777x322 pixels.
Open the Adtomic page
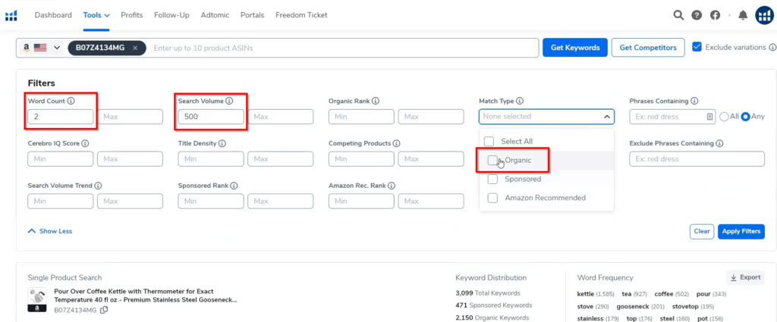(215, 15)
